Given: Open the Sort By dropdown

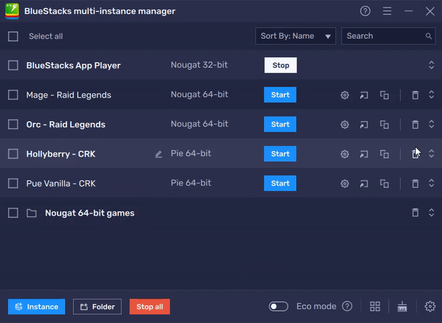Looking at the screenshot, I should [296, 36].
